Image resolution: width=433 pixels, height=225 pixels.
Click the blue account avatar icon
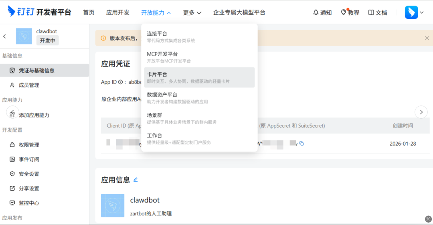pyautogui.click(x=411, y=12)
